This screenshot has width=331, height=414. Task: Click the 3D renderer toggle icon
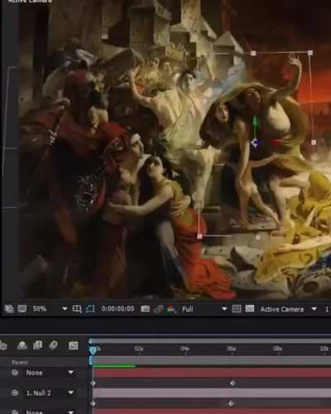pos(250,309)
